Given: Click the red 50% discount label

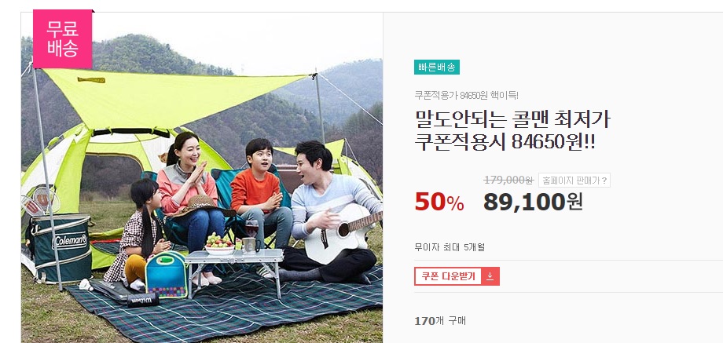Looking at the screenshot, I should click(439, 203).
